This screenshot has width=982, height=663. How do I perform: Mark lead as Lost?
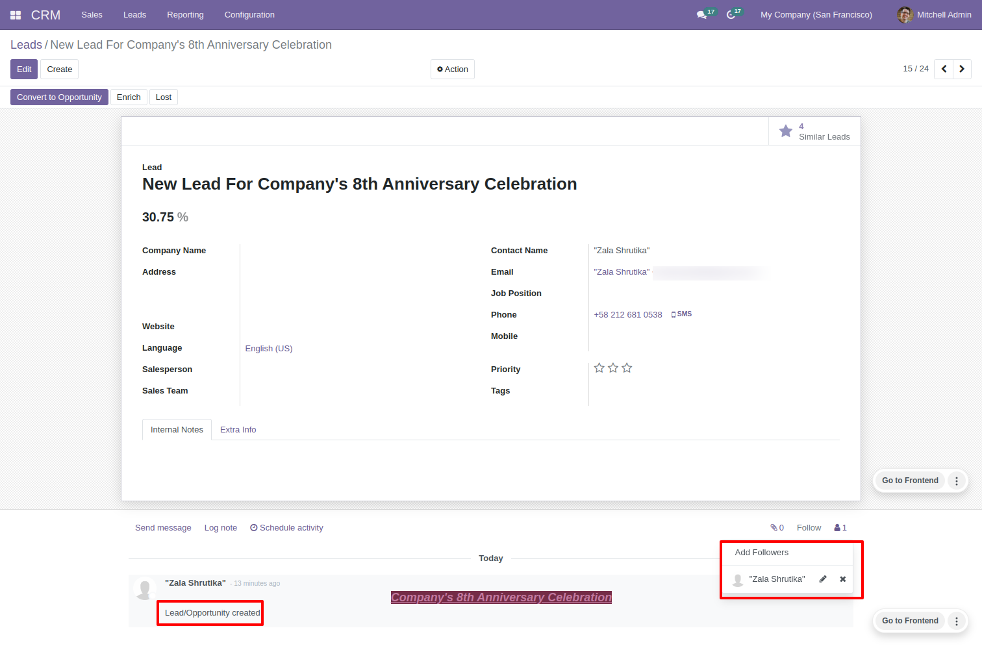(164, 97)
